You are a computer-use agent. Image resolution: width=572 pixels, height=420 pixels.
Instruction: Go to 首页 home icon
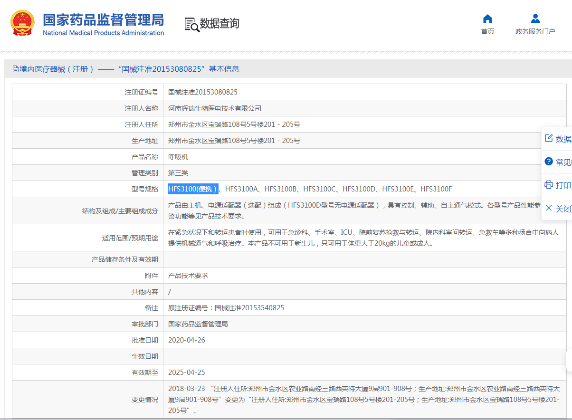[487, 19]
